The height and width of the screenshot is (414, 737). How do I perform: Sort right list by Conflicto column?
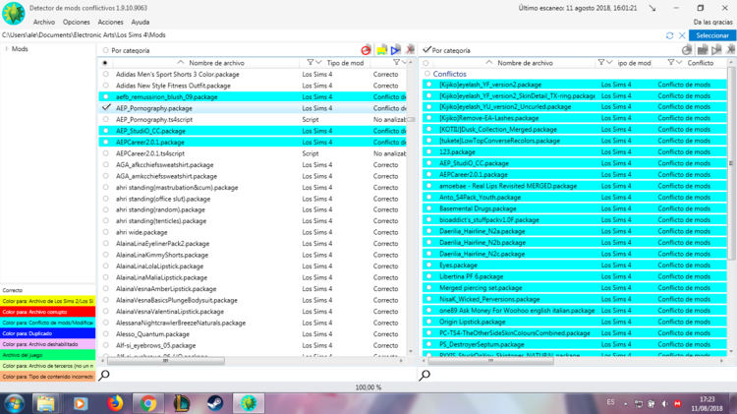point(701,63)
